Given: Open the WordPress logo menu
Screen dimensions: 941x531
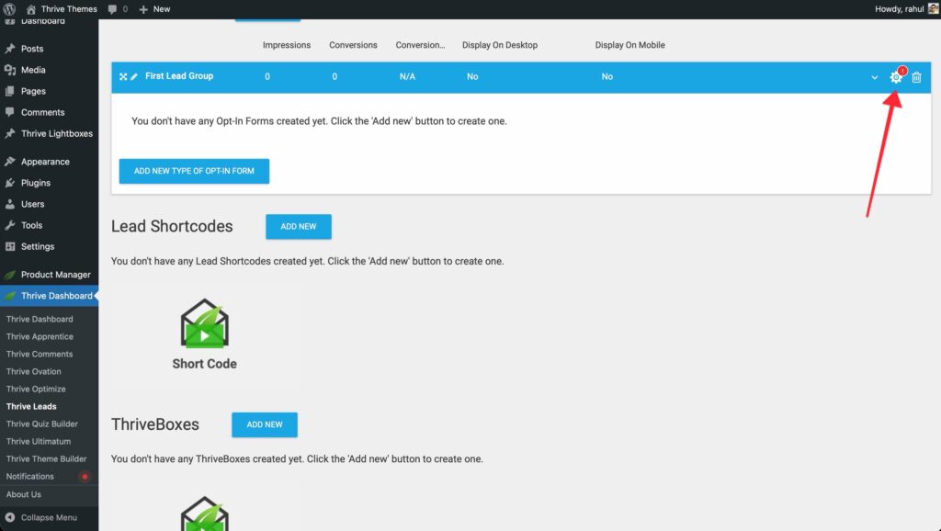Looking at the screenshot, I should [x=10, y=8].
